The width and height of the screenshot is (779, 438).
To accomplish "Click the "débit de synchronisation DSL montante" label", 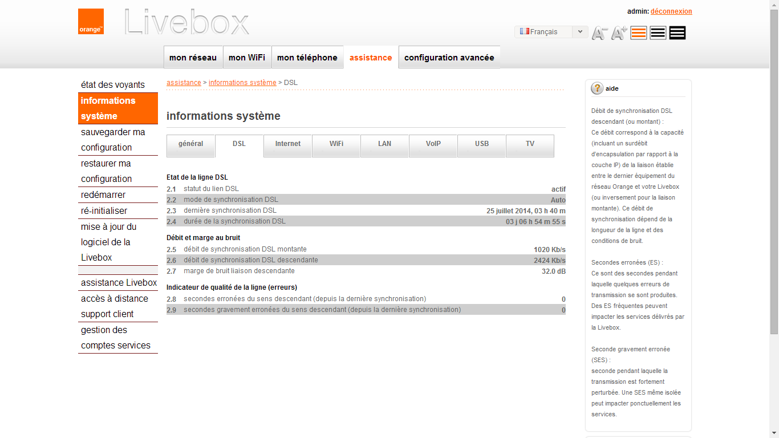I will (245, 249).
